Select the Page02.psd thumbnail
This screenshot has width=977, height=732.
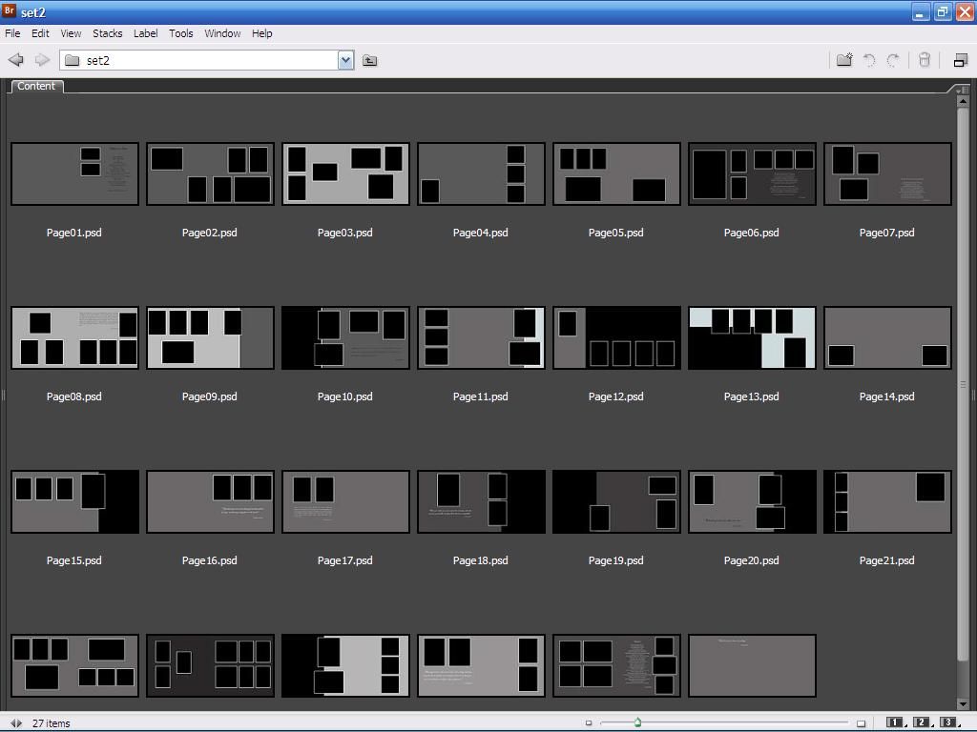(x=210, y=173)
